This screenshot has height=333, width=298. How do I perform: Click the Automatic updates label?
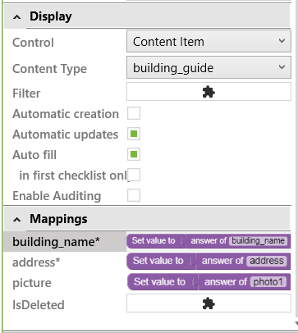[x=66, y=135]
